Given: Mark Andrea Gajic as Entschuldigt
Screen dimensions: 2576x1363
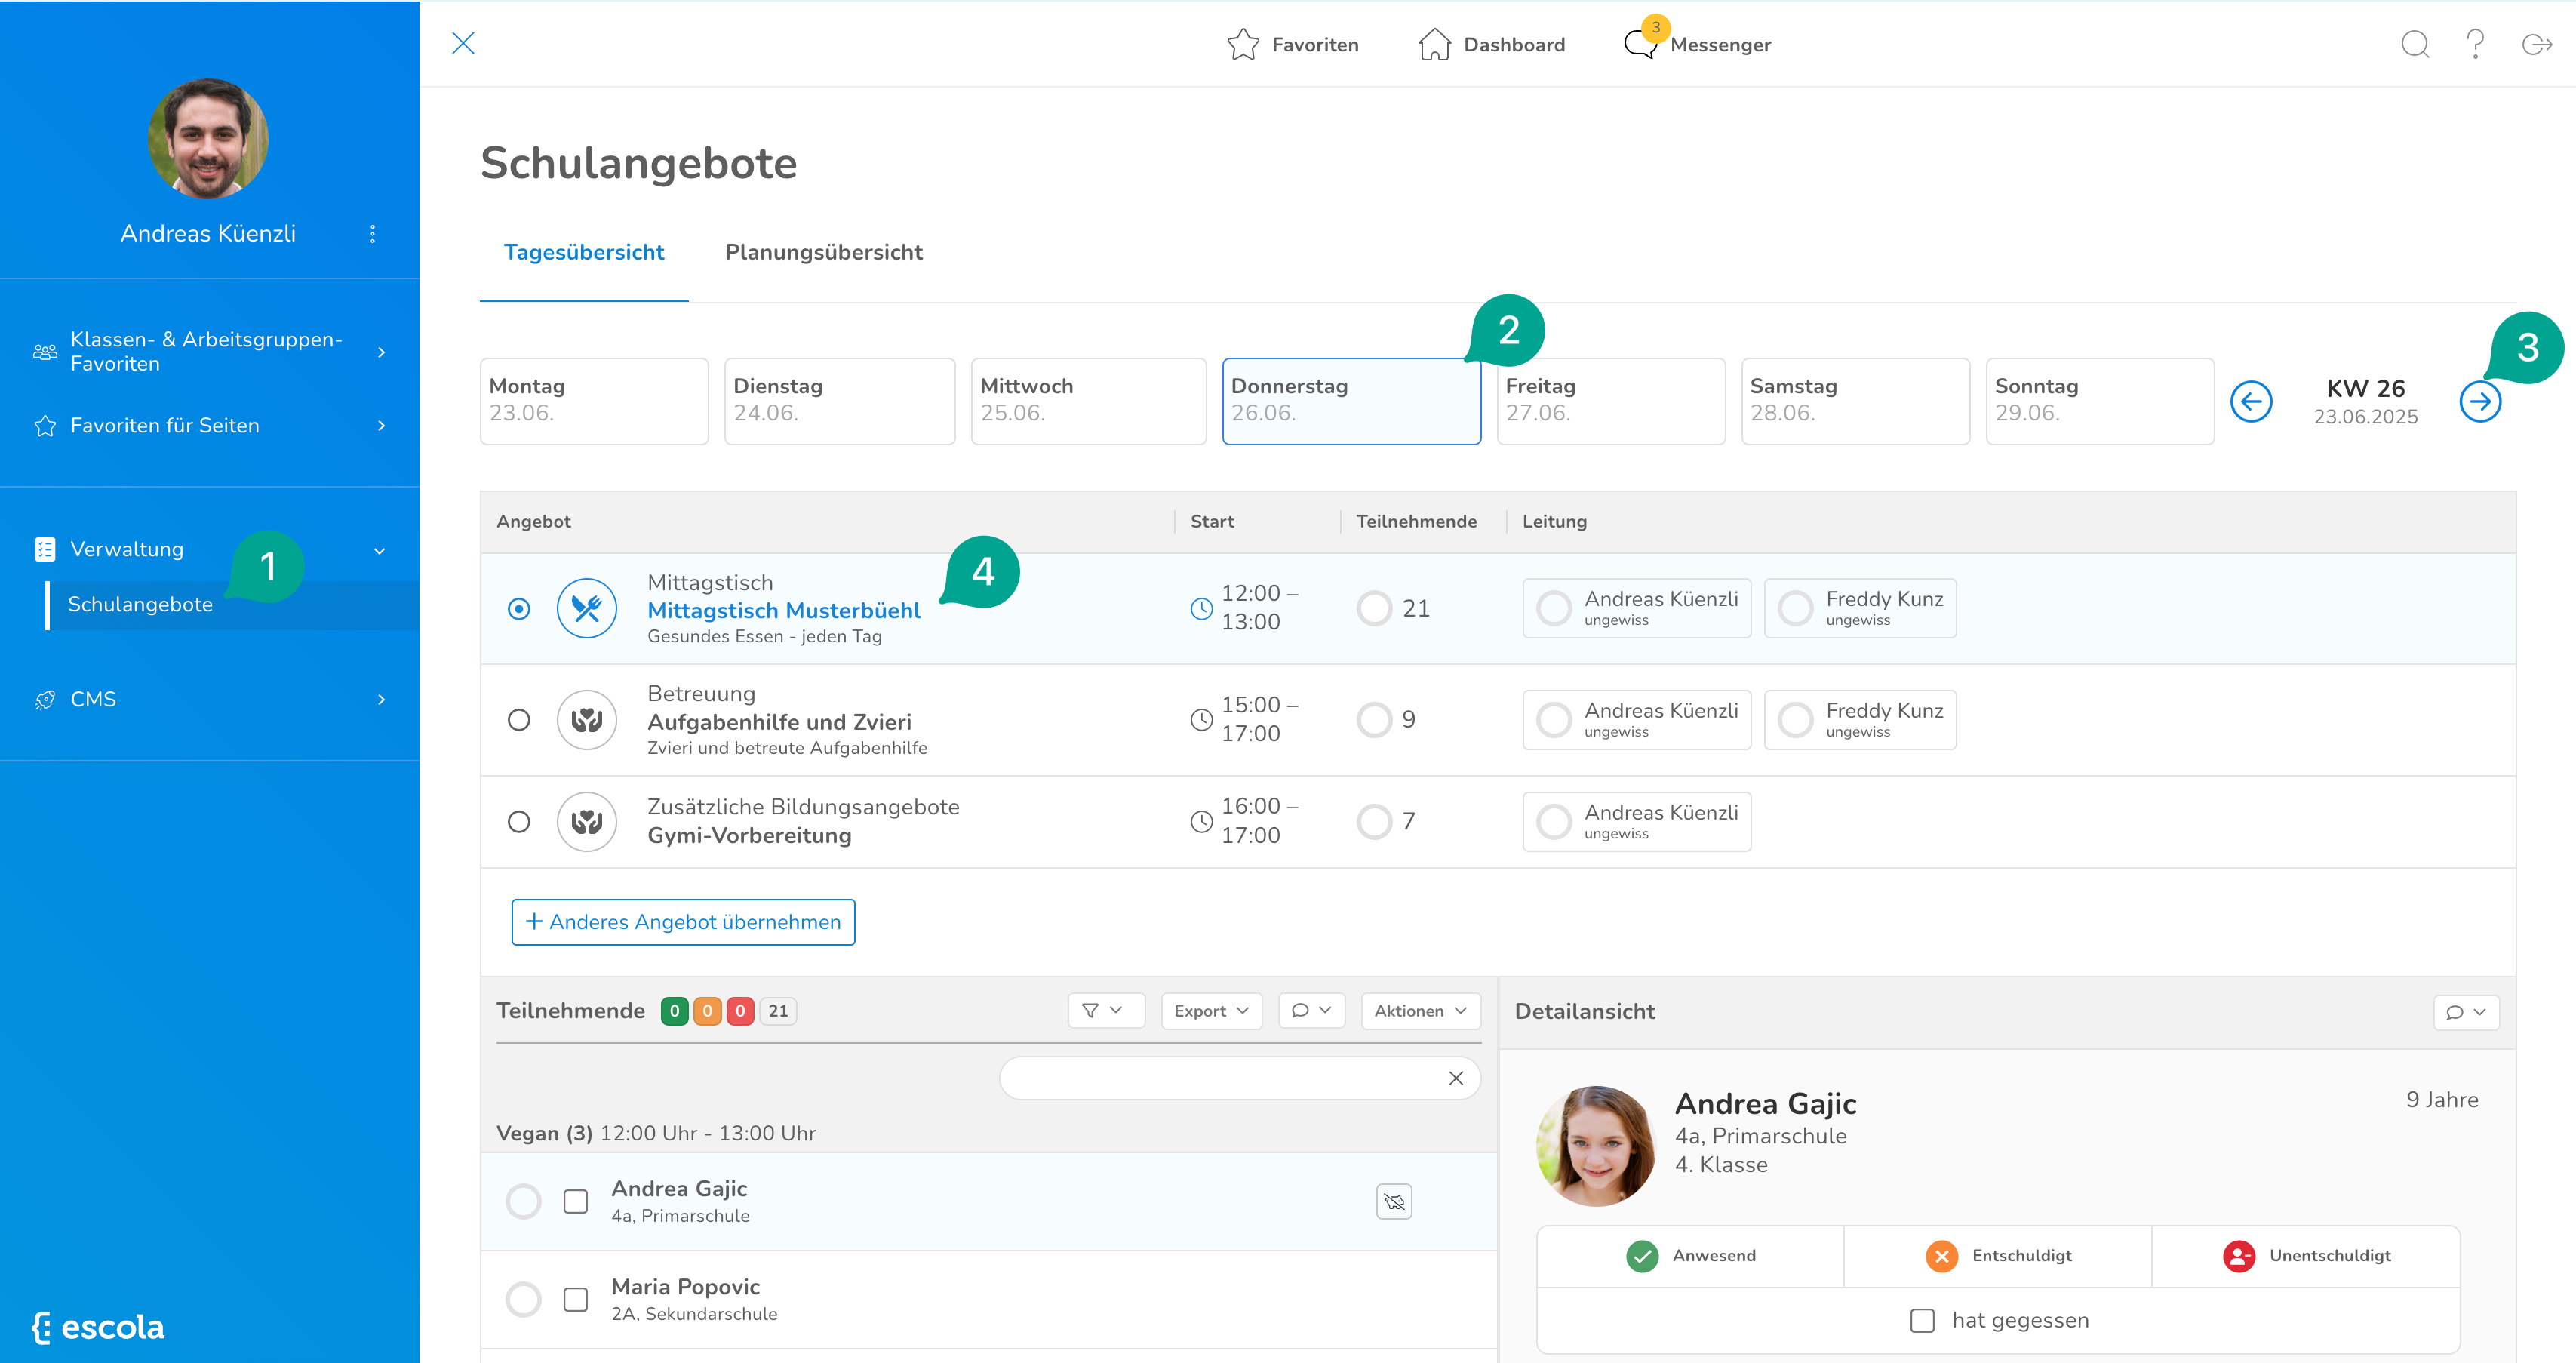Looking at the screenshot, I should click(1998, 1255).
